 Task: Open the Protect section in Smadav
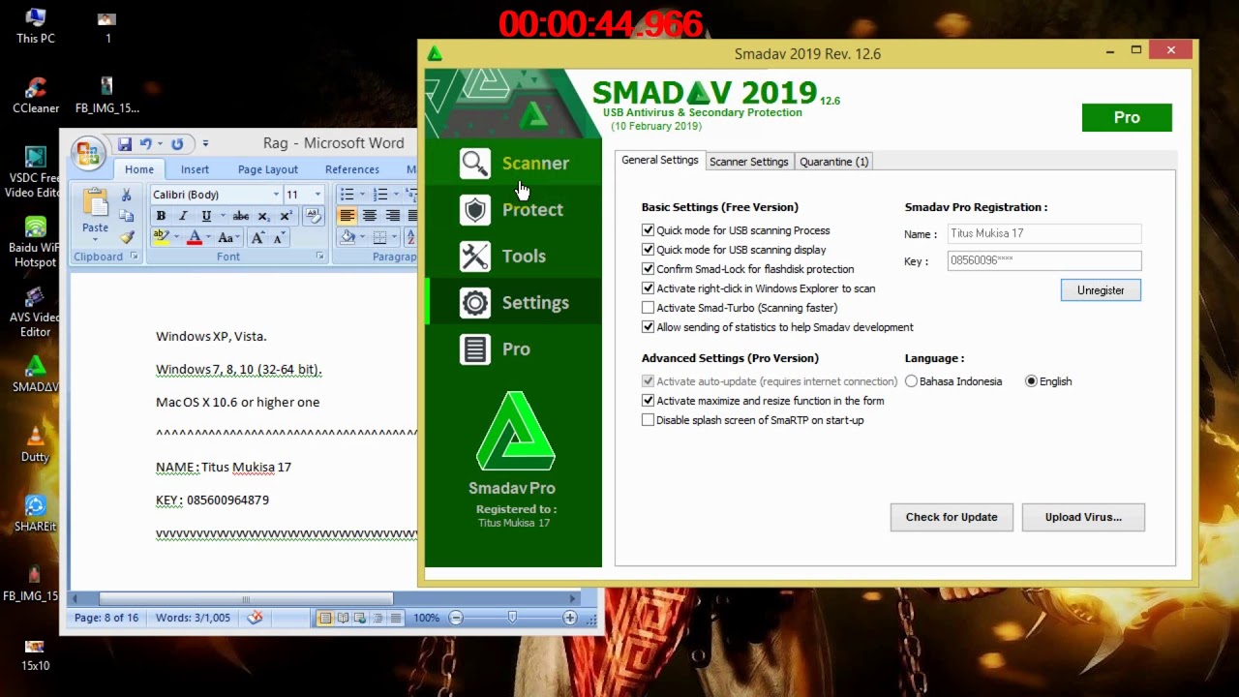tap(514, 210)
